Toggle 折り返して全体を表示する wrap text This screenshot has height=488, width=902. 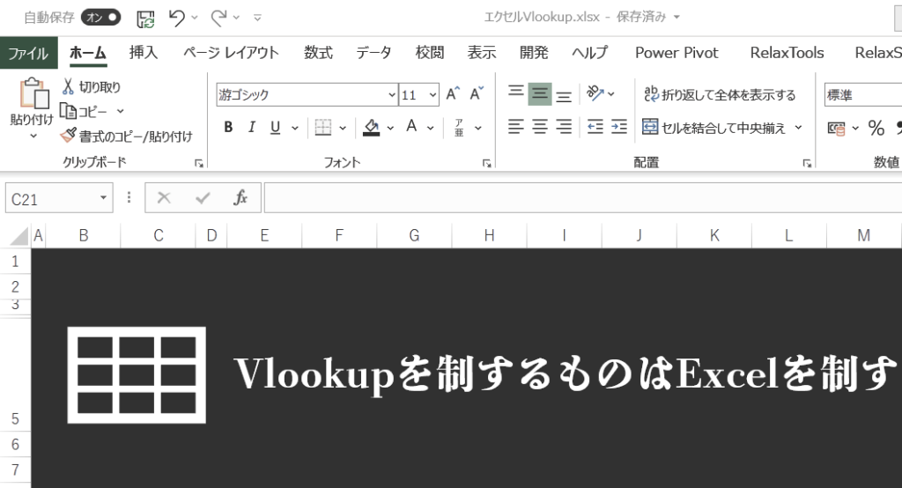(x=720, y=94)
